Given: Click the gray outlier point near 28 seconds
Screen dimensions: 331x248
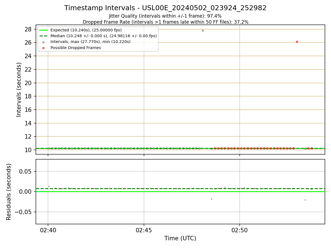Looking at the screenshot, I should (203, 31).
